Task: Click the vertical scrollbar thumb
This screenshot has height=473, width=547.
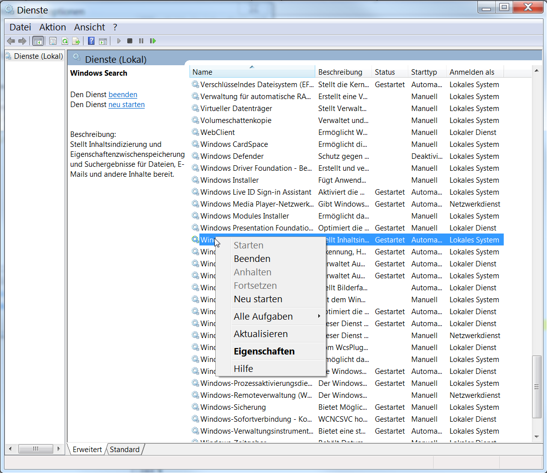Action: coord(537,387)
